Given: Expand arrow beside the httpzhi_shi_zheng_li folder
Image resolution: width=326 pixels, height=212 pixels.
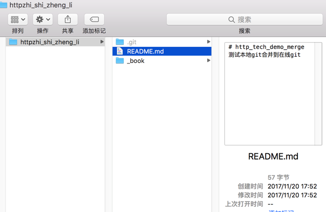Looking at the screenshot, I should click(x=102, y=42).
